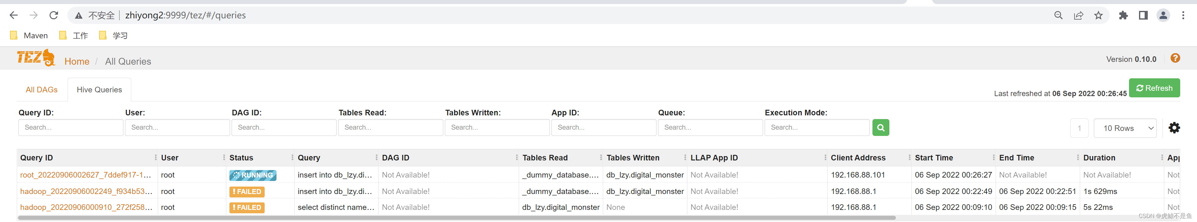Bookmark this page with the star icon
The width and height of the screenshot is (1197, 222).
click(1098, 15)
